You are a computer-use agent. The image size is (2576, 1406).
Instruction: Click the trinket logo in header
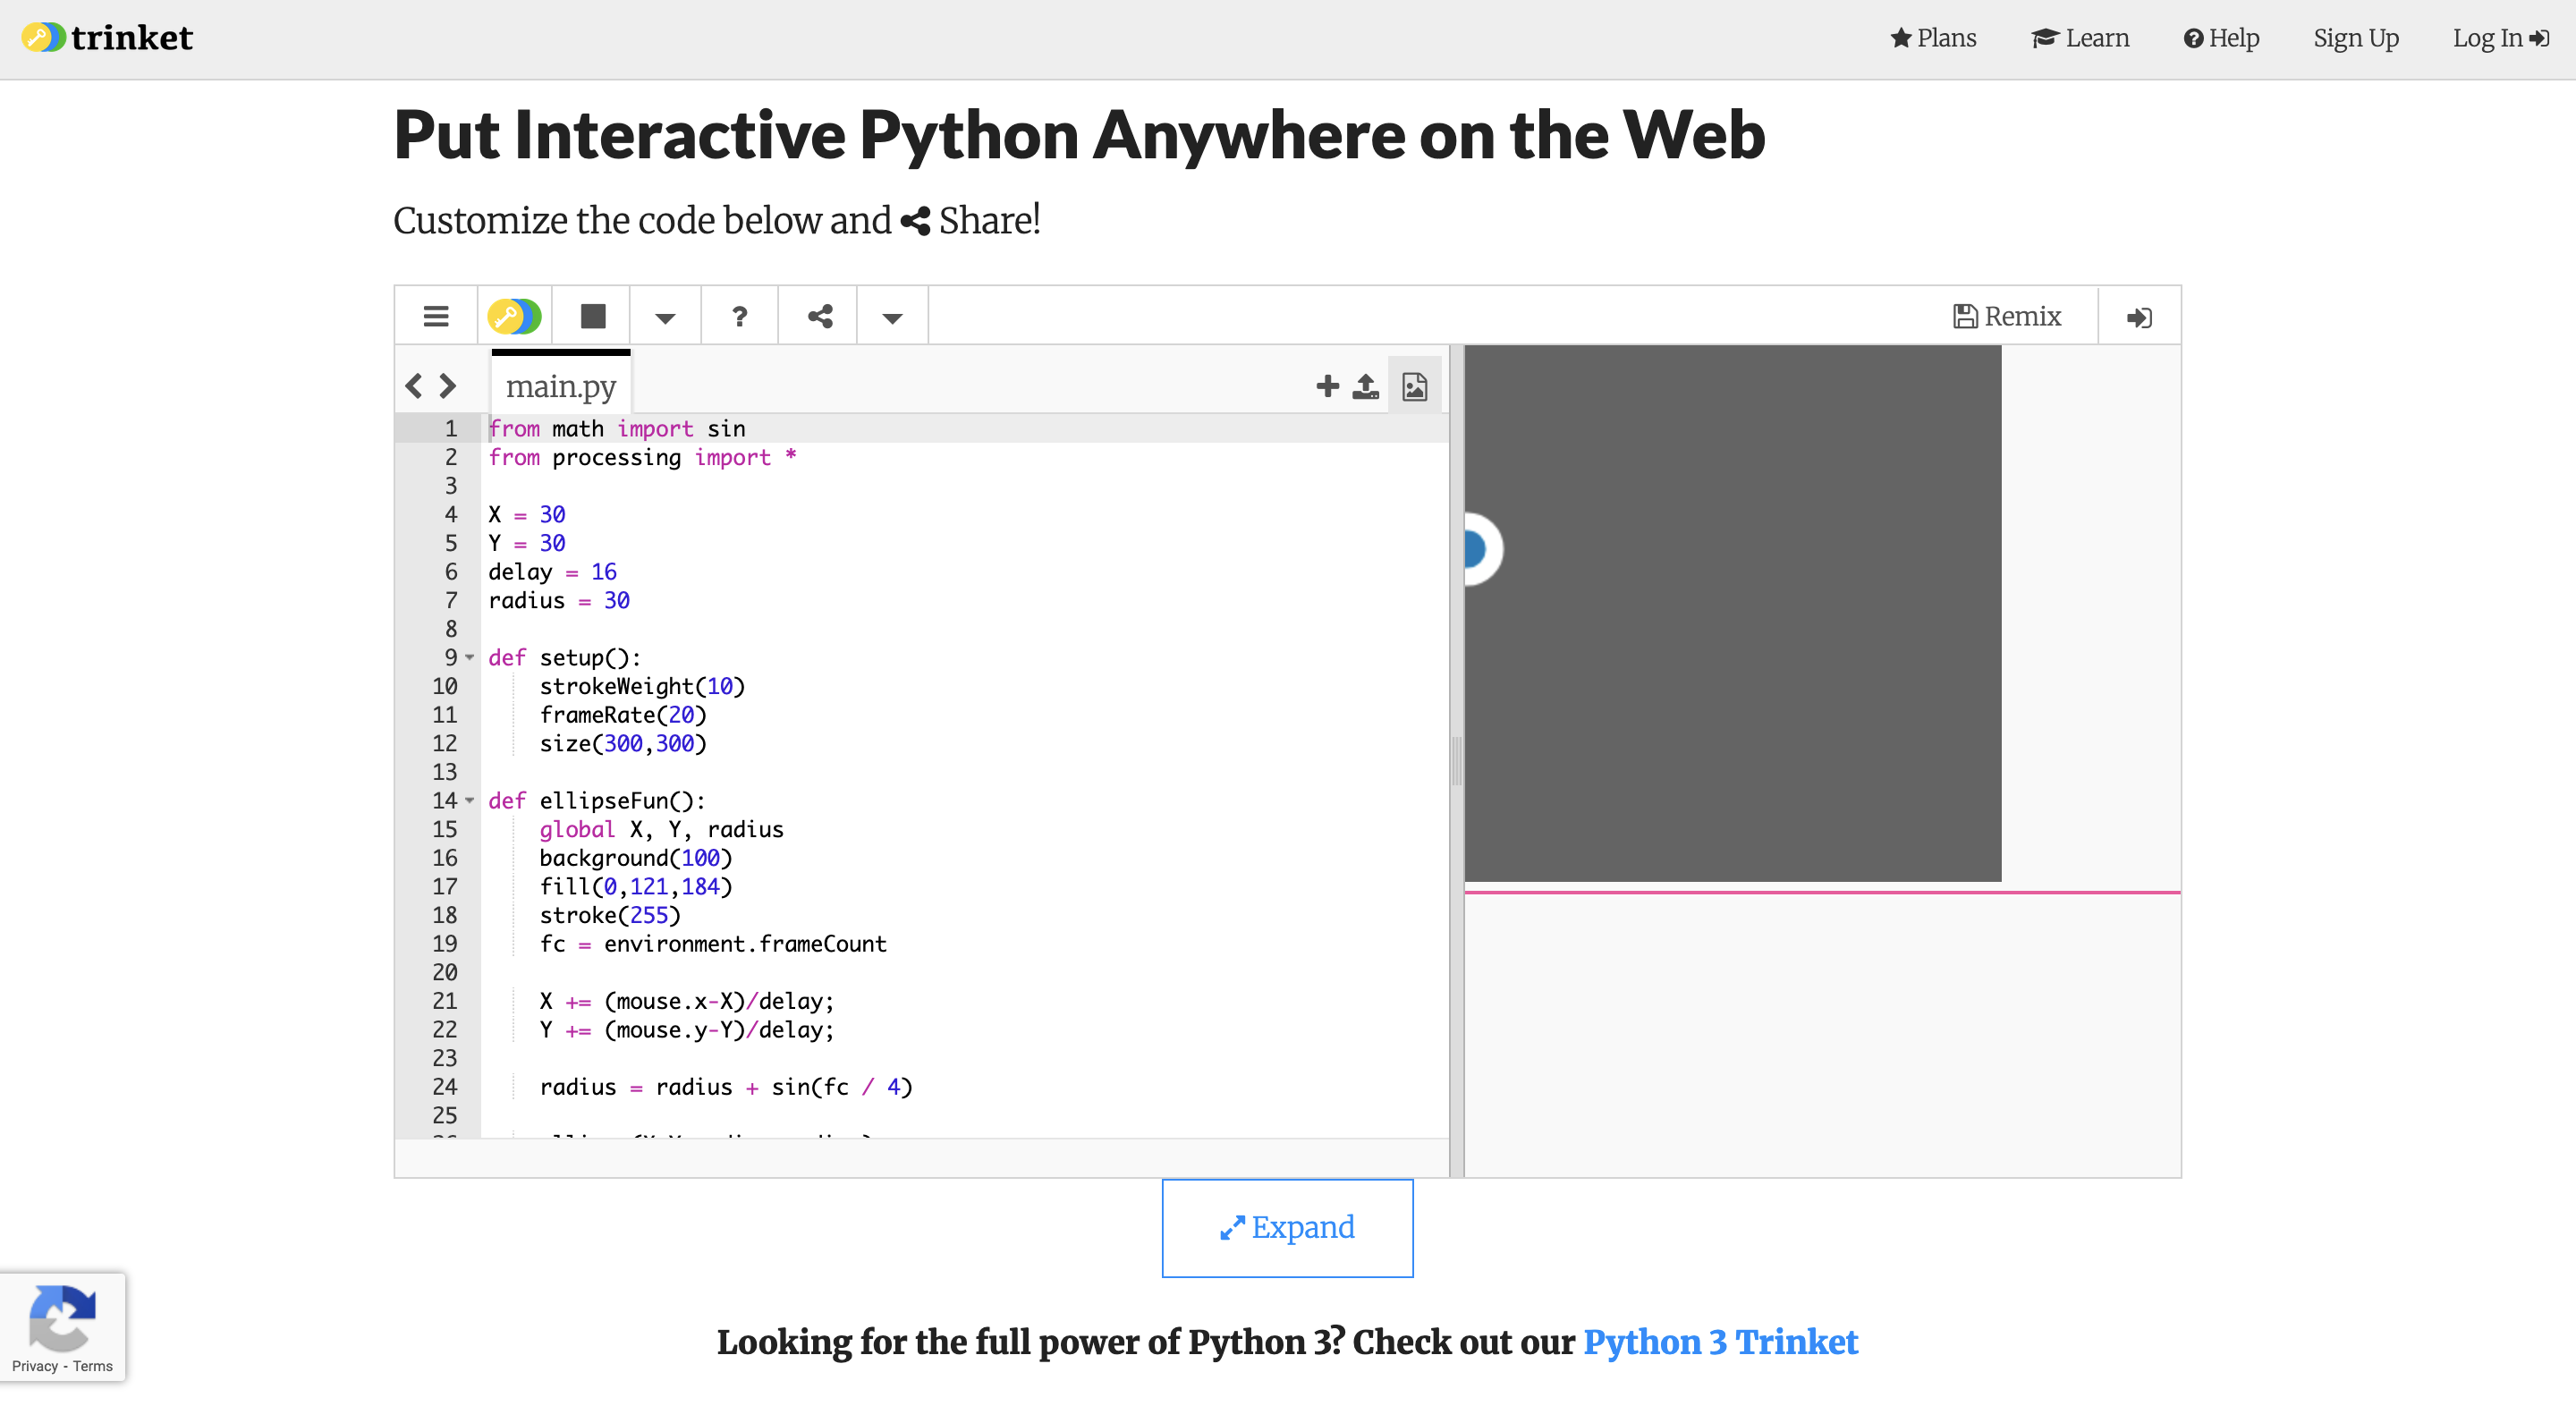tap(107, 38)
